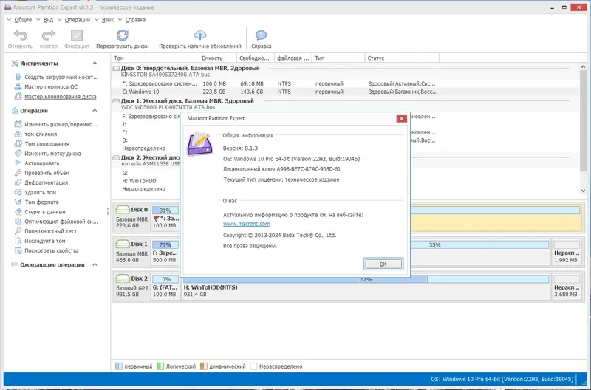This screenshot has height=390, width=591.
Task: Select Disk 1 unallocated 1,992 MB block
Action: click(567, 252)
